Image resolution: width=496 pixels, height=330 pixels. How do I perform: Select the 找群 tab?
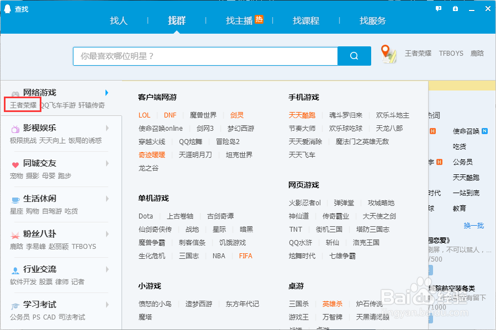(177, 21)
